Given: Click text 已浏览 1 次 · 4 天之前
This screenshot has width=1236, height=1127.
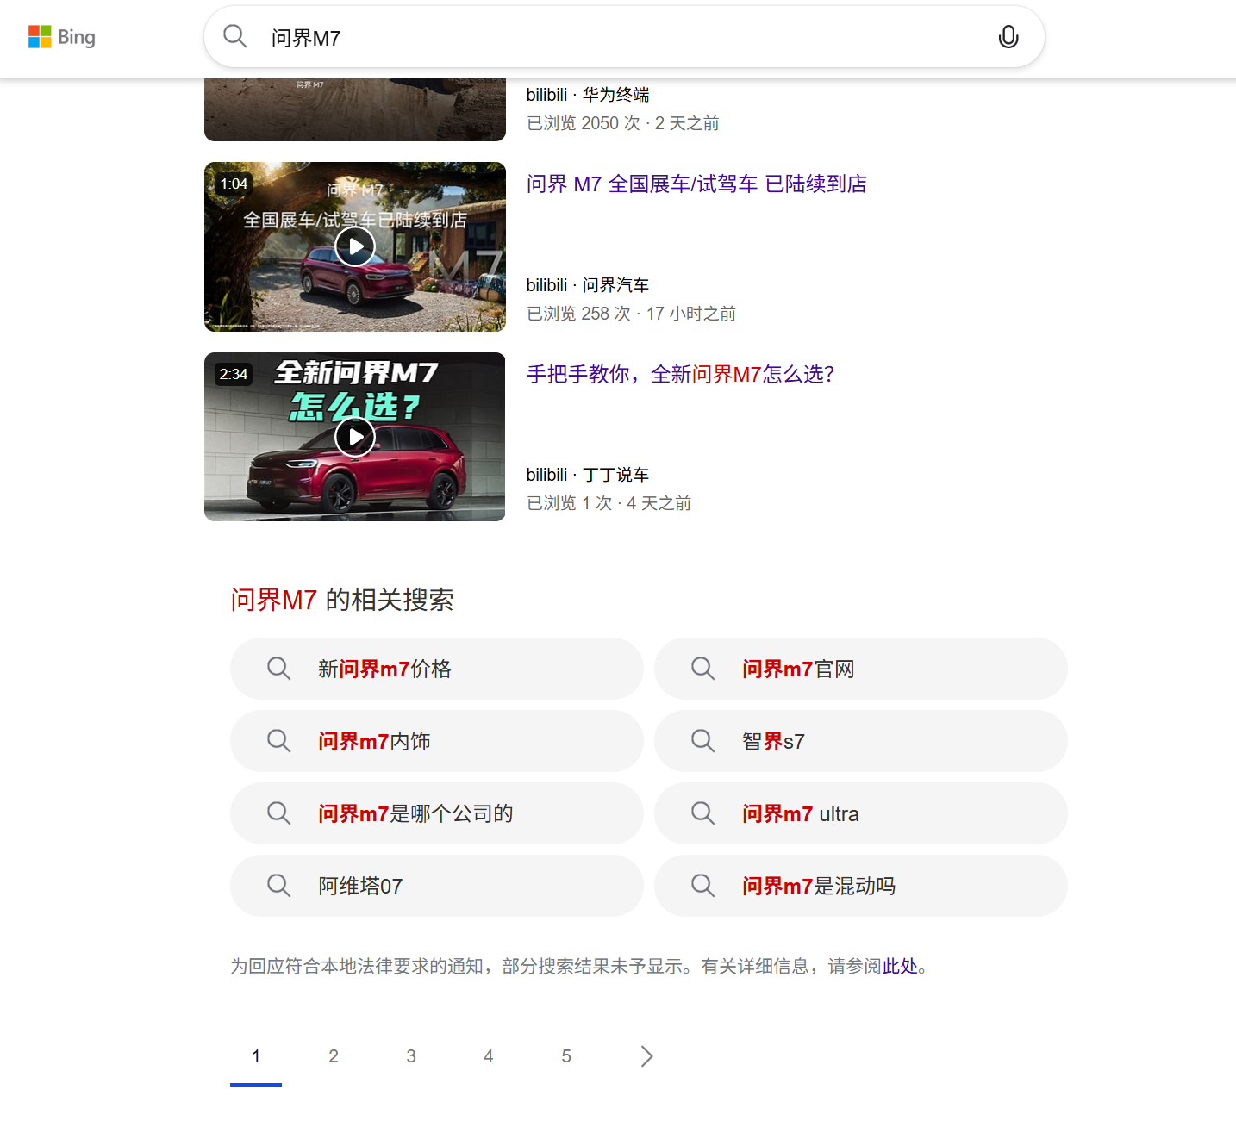Looking at the screenshot, I should click(x=609, y=503).
